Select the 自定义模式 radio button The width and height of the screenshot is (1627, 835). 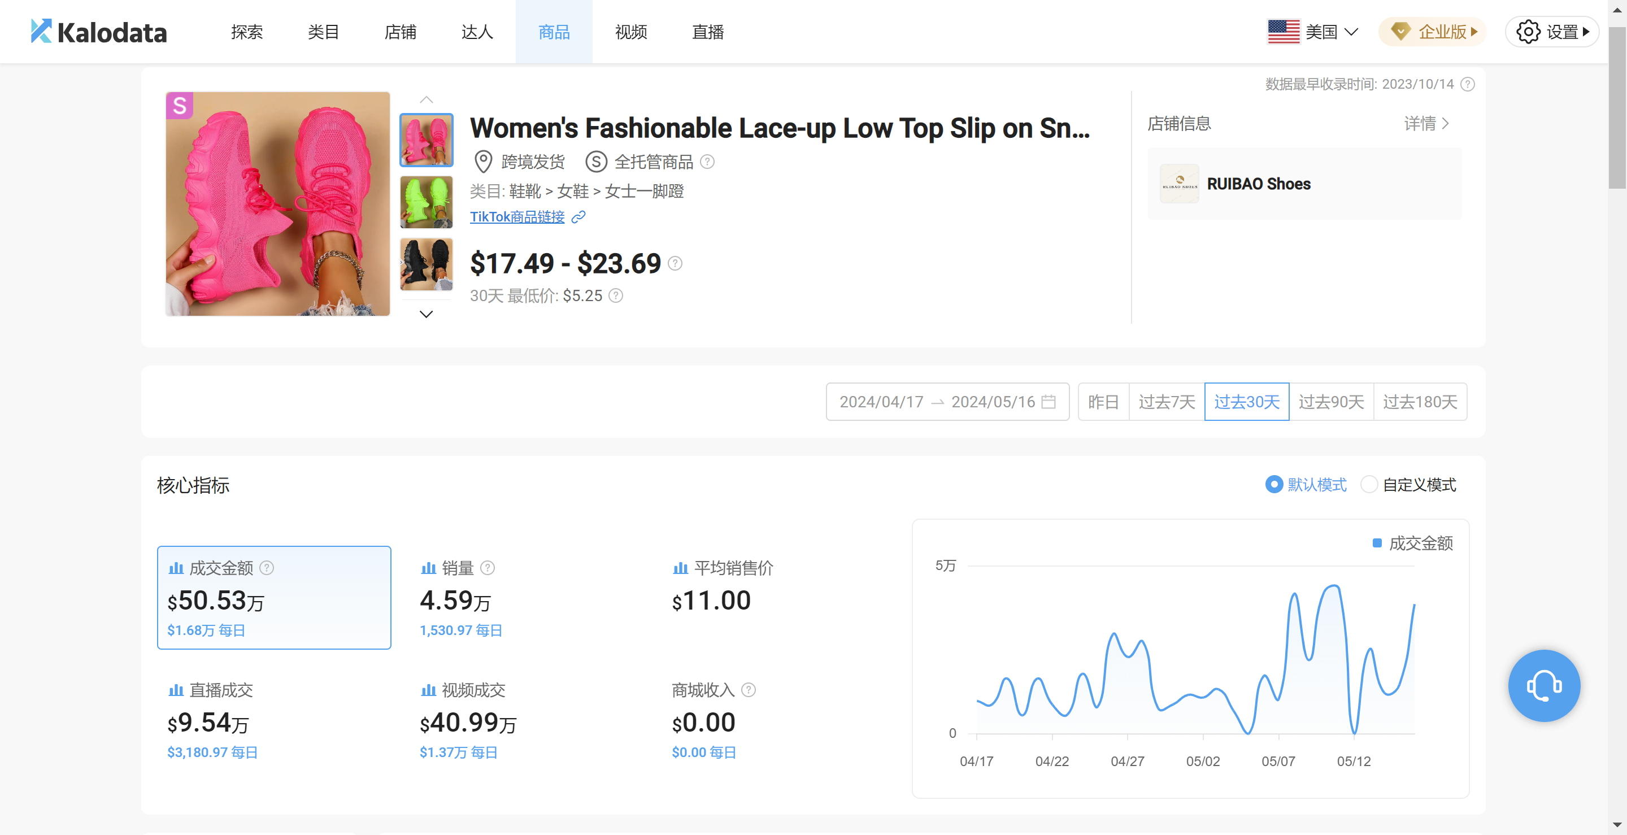[1369, 485]
